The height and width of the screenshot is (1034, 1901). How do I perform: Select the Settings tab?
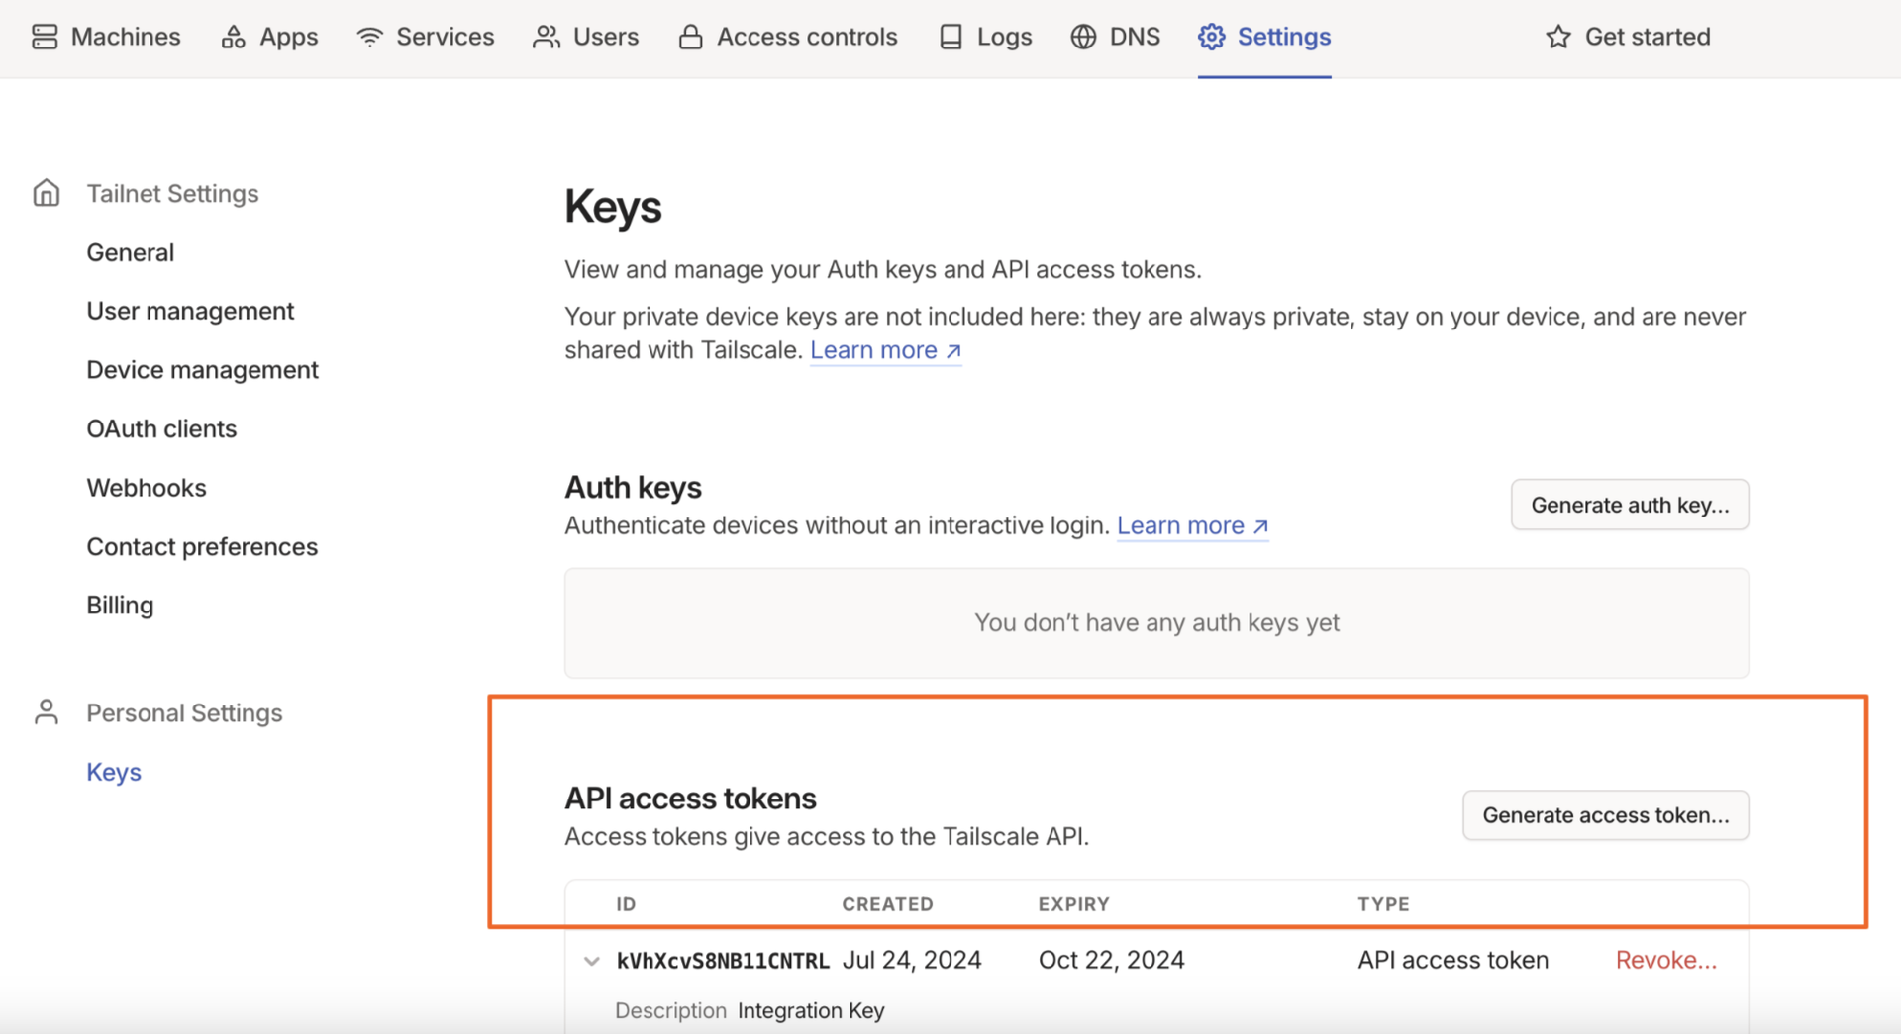point(1264,37)
